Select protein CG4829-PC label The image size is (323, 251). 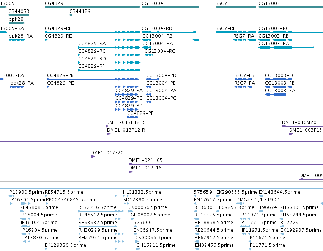pyautogui.click(x=129, y=98)
